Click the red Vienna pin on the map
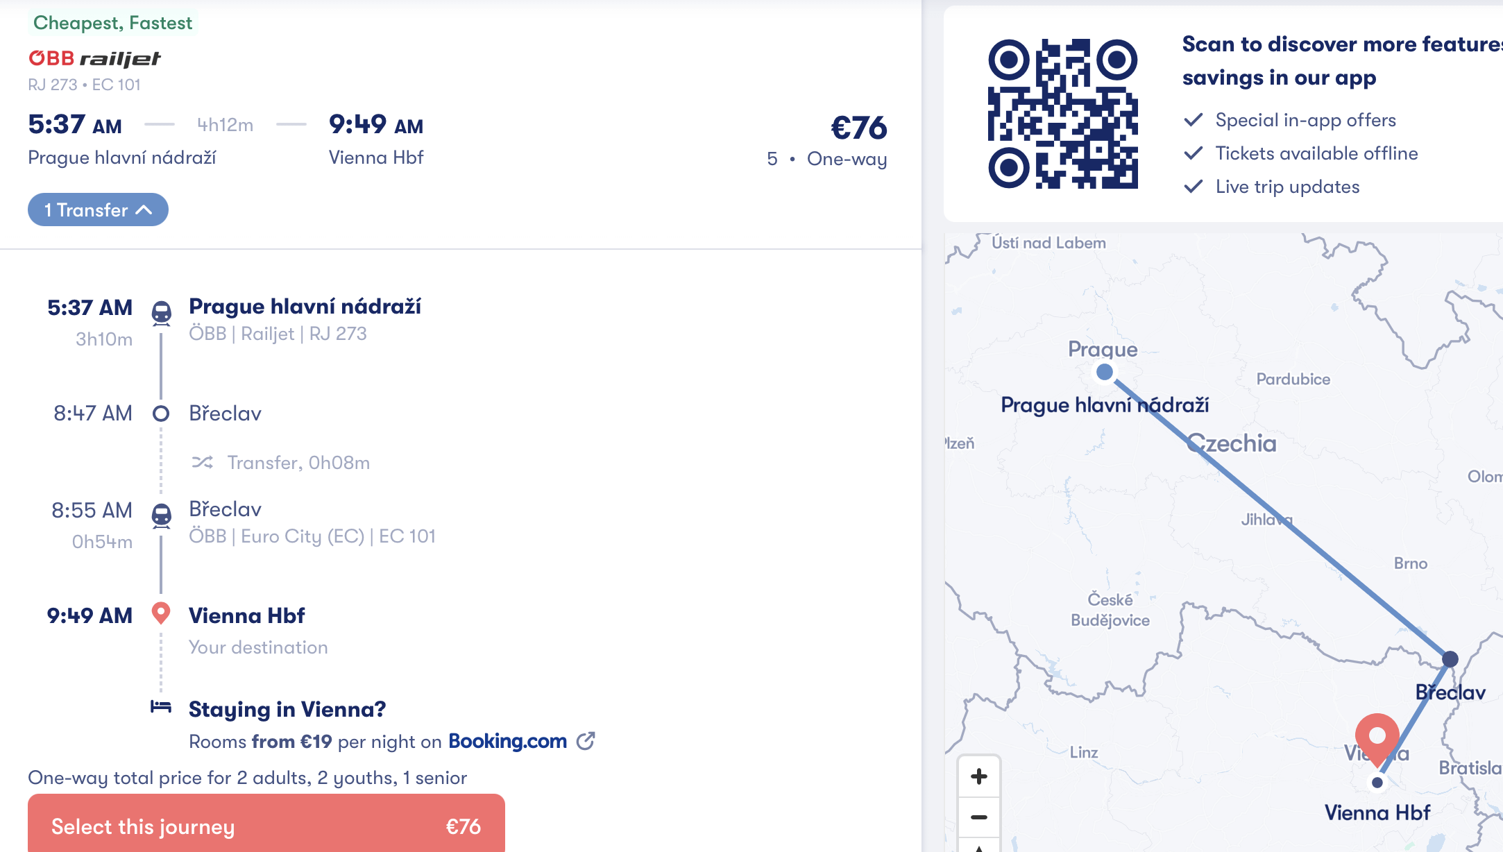Image resolution: width=1503 pixels, height=852 pixels. pos(1377,737)
